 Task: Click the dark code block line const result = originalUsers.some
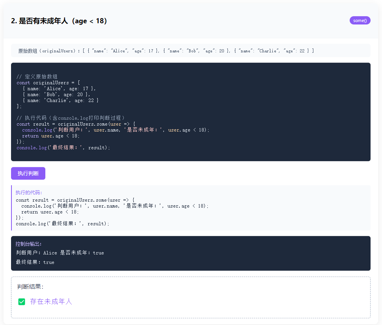pyautogui.click(x=76, y=124)
